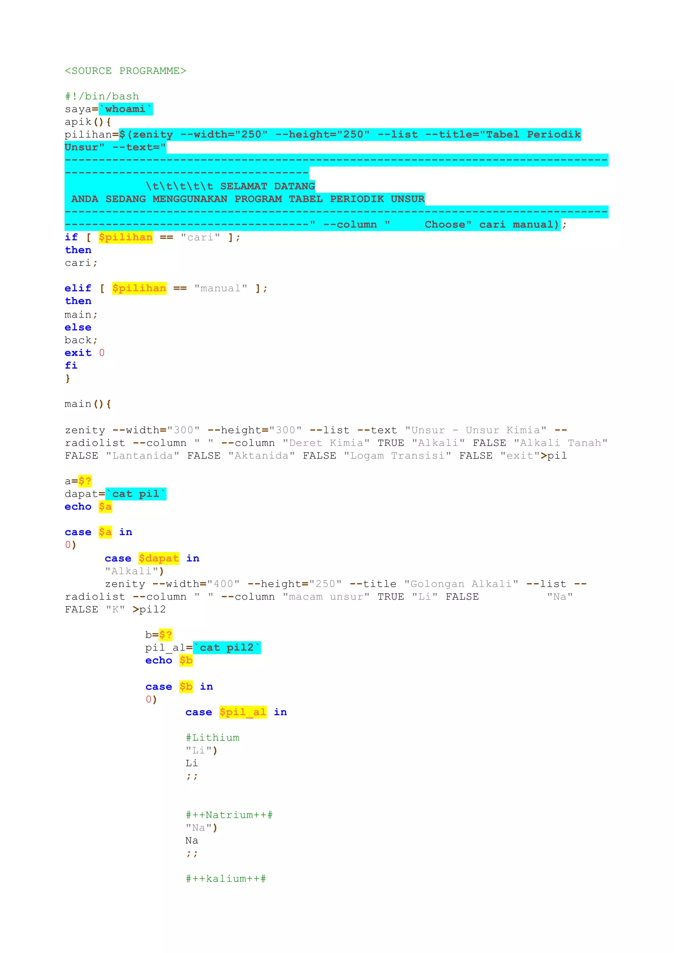Click the #++Natrium++# comment
This screenshot has height=953, width=674.
point(229,815)
